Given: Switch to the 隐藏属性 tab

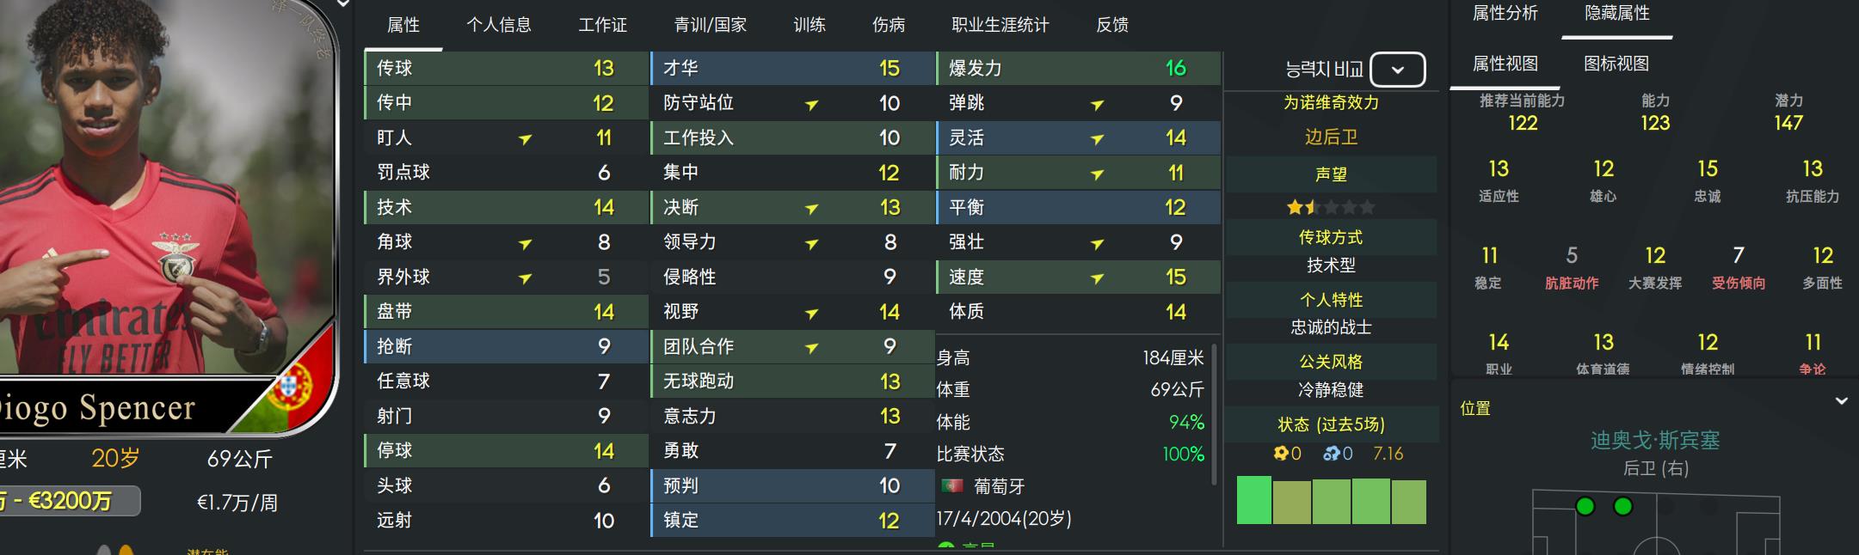Looking at the screenshot, I should 1616,14.
